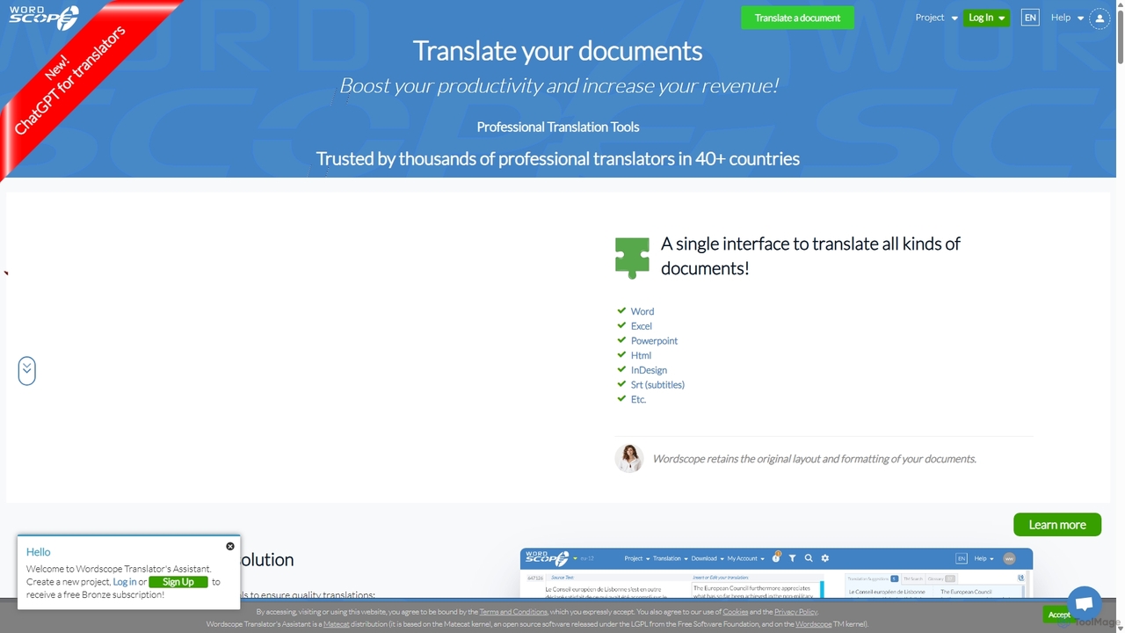Click the Translate a document button
Screen dimensions: 1125x633
click(x=797, y=18)
